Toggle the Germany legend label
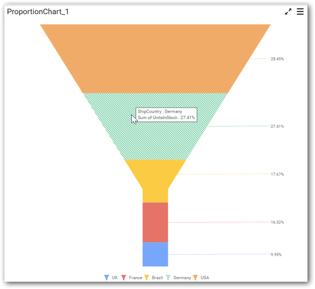Image resolution: width=315 pixels, height=289 pixels. point(182,278)
